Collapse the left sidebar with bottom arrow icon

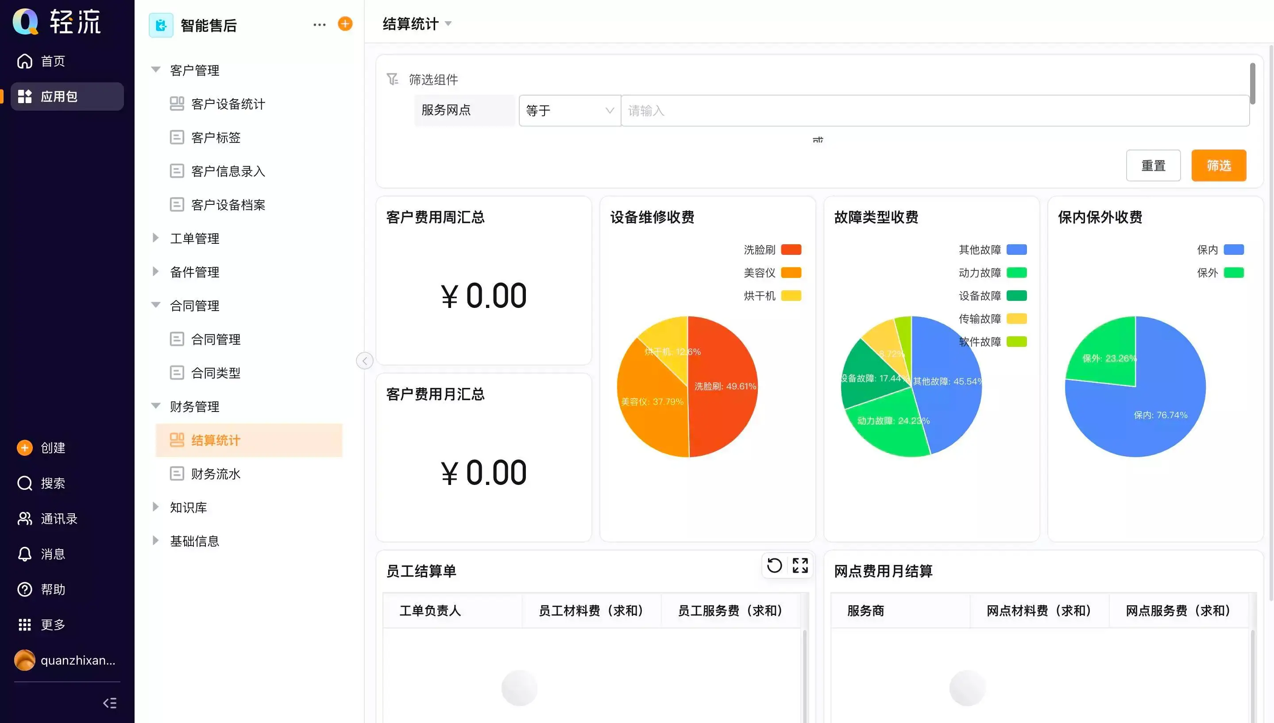110,703
